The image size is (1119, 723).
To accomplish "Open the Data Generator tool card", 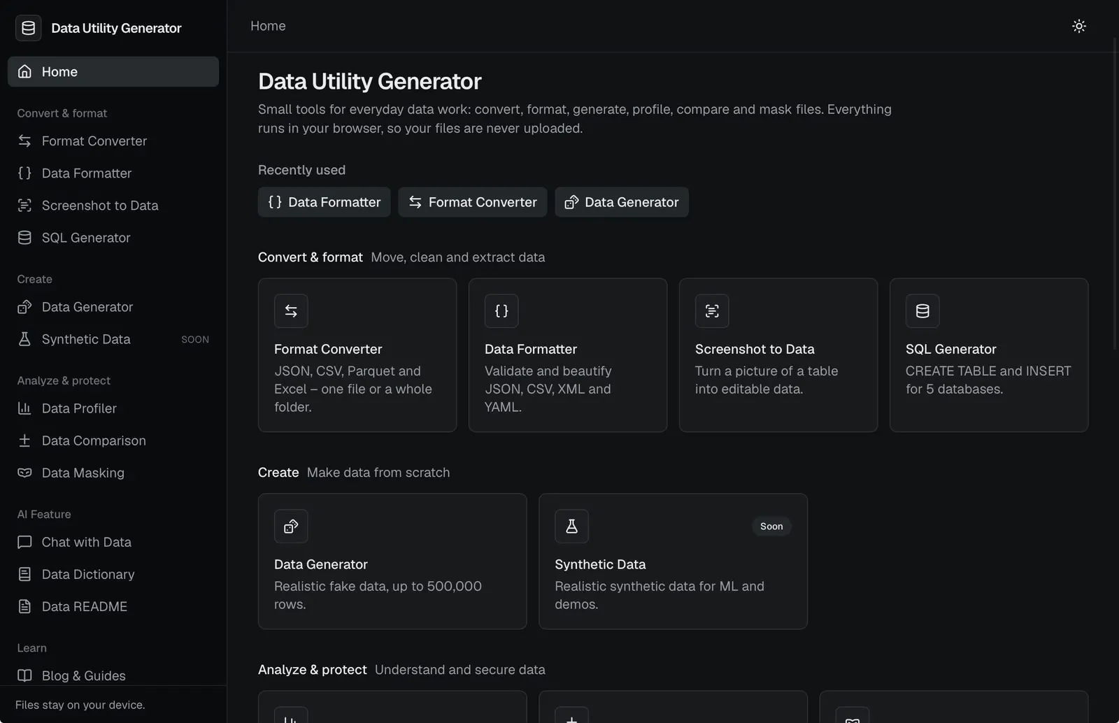I will 392,561.
